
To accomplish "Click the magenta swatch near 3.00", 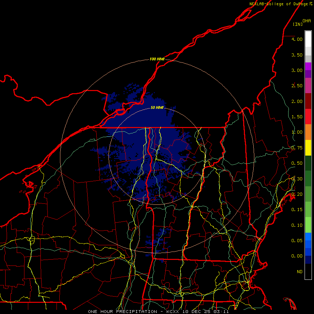I will [x=308, y=66].
